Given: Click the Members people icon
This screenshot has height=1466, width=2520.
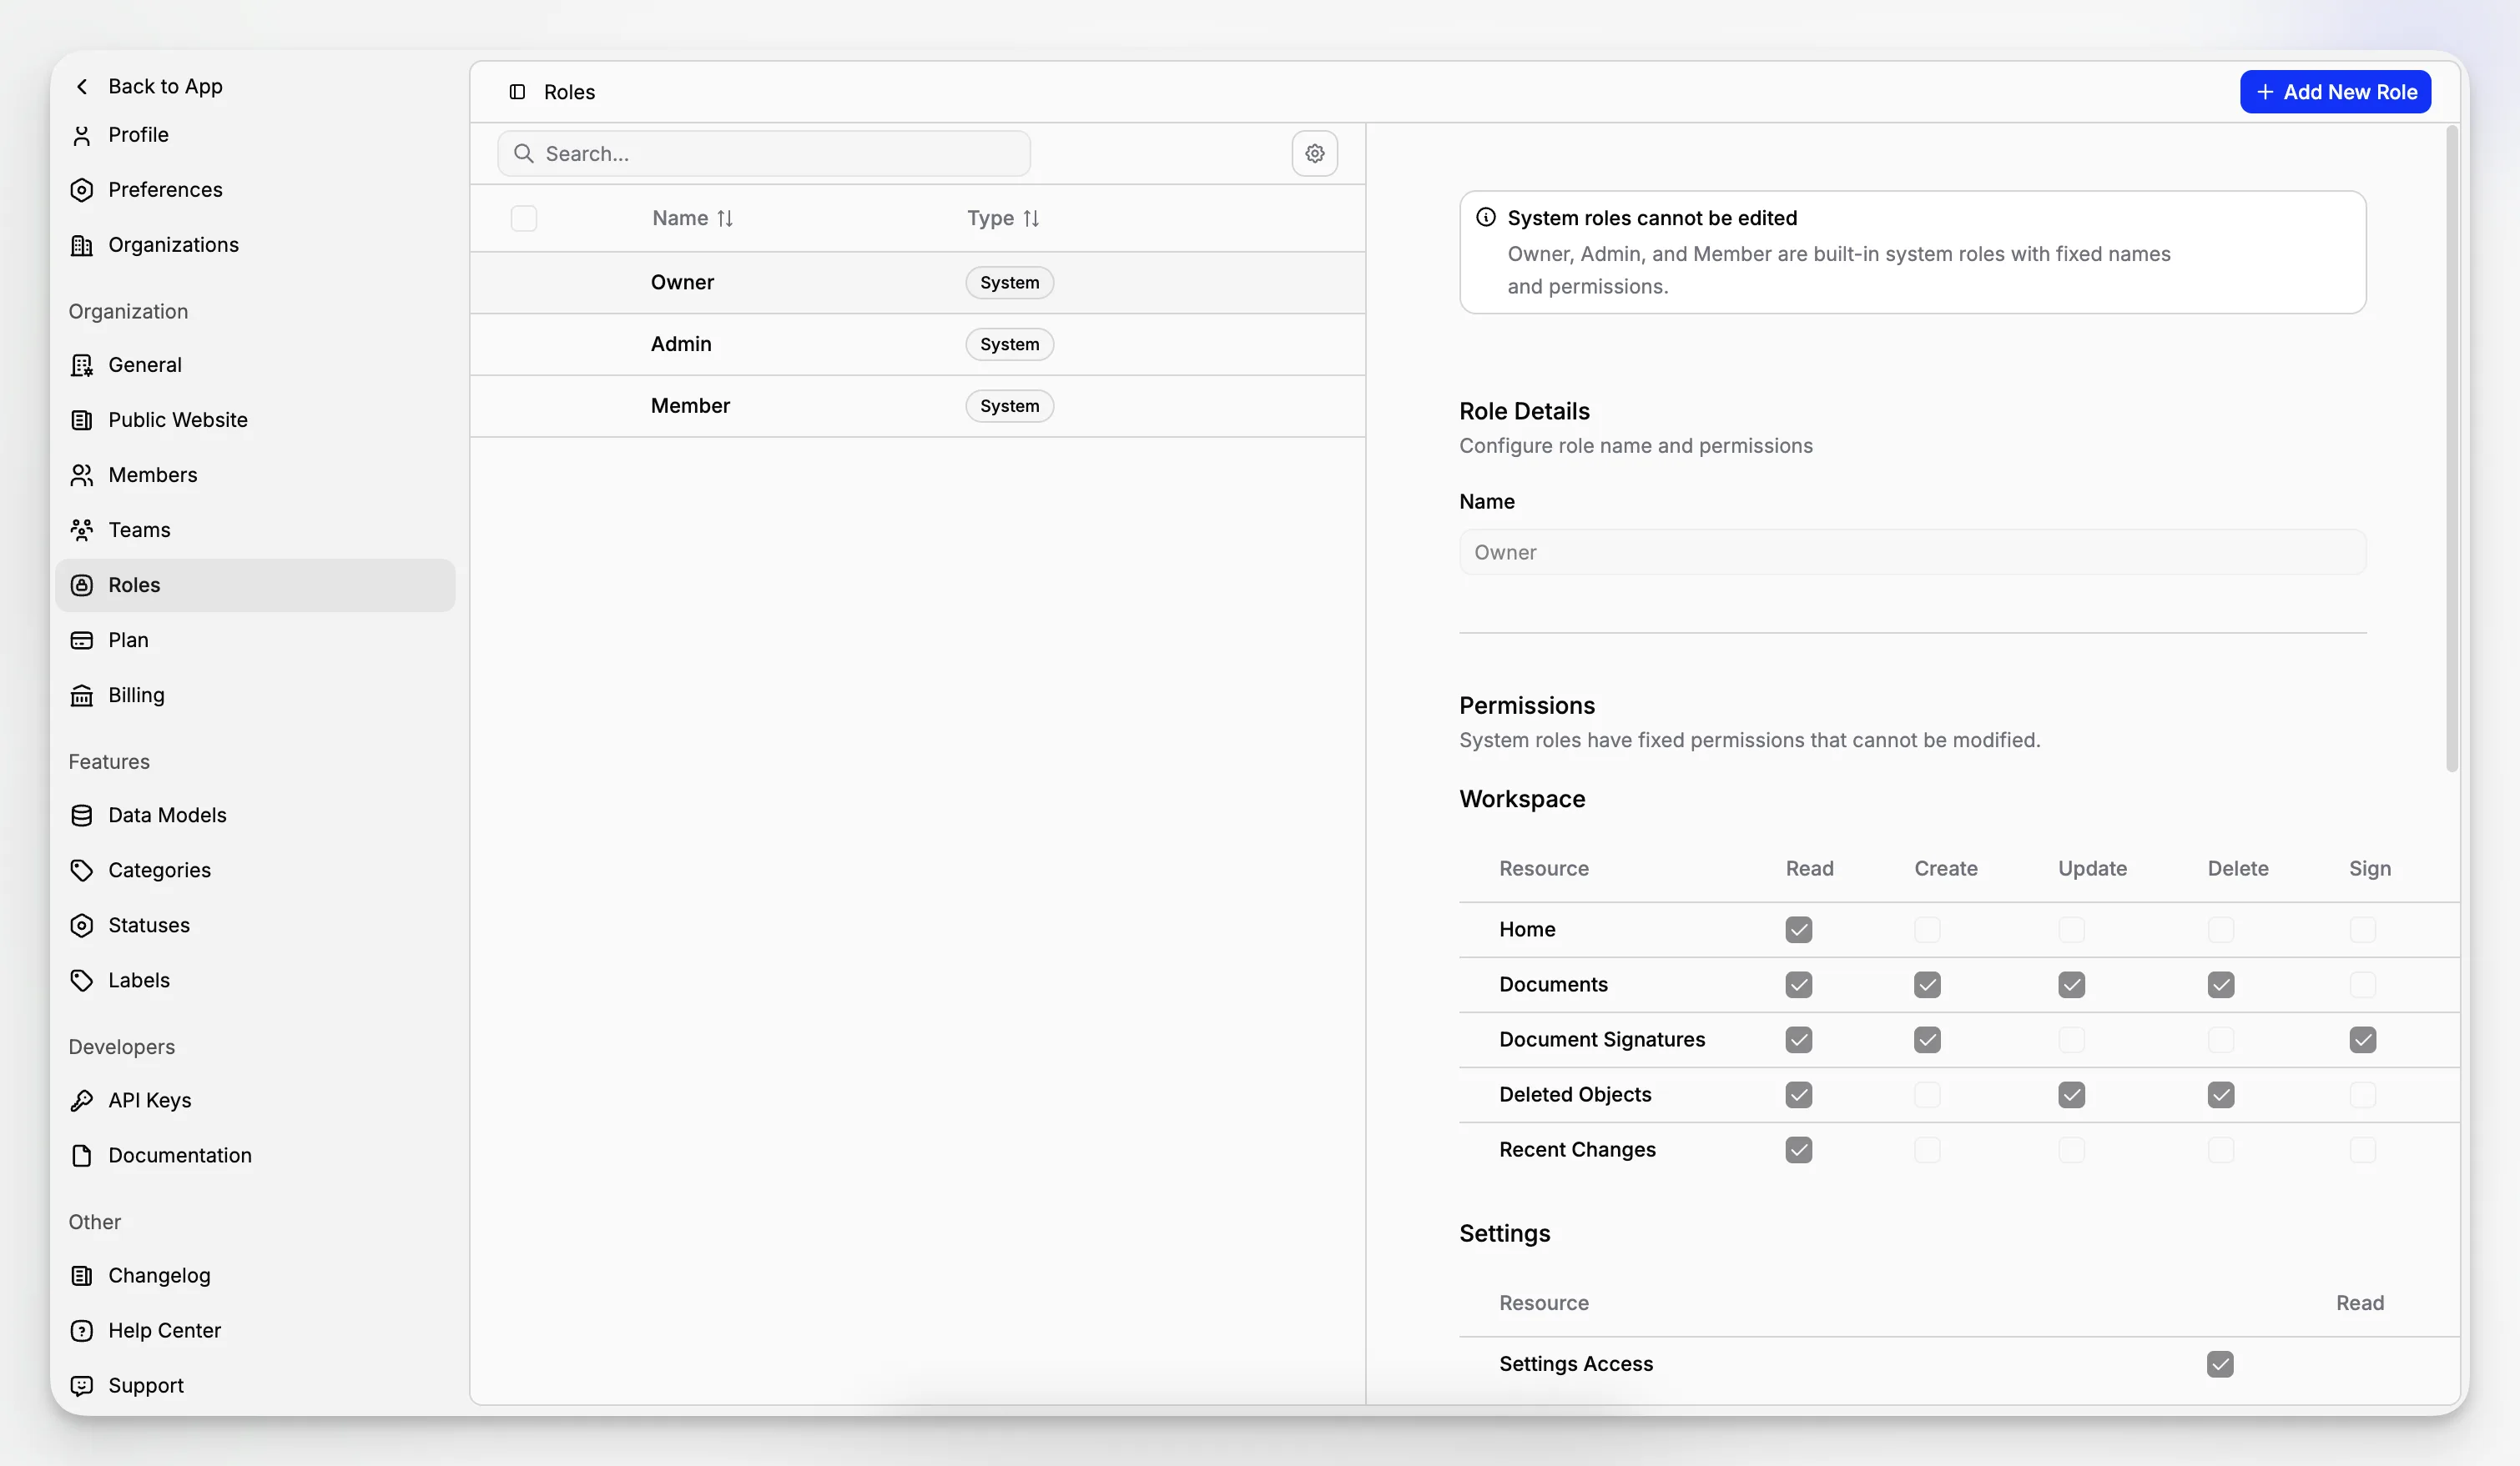Looking at the screenshot, I should pos(82,474).
